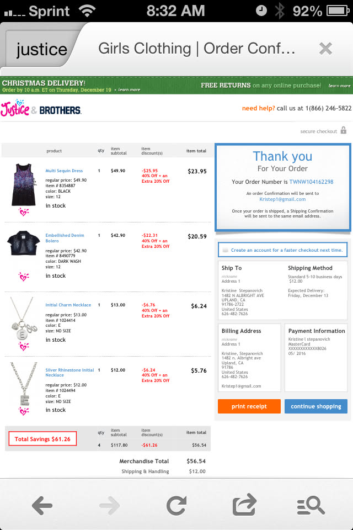The width and height of the screenshot is (353, 530).
Task: Open the Embellished Denim Bolero link
Action: tap(65, 238)
